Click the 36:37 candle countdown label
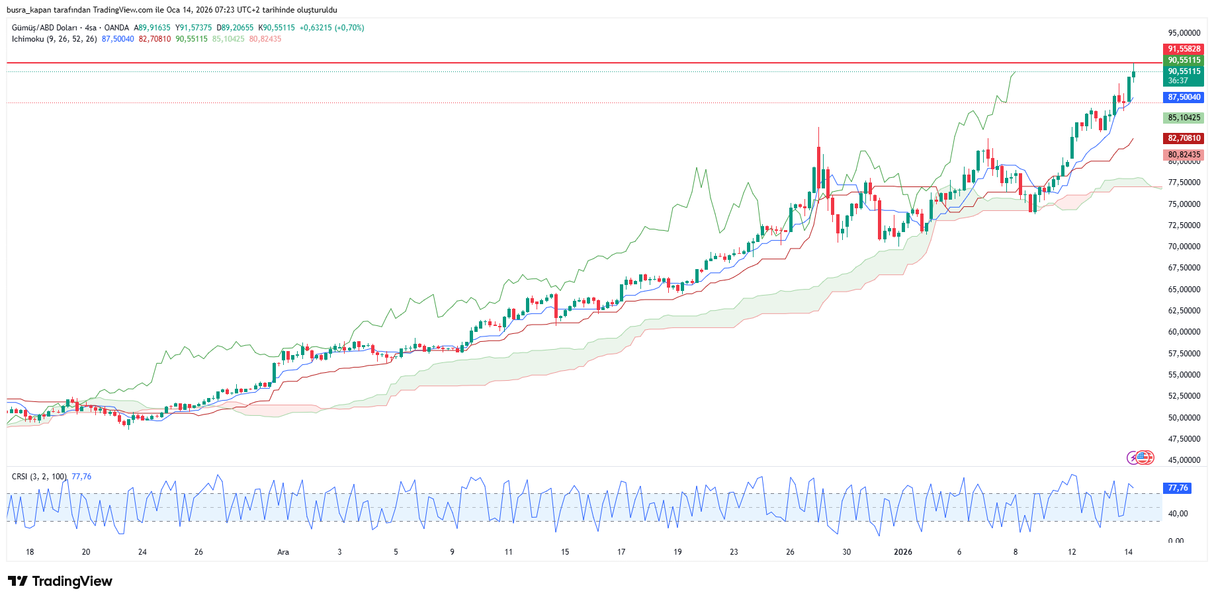 pos(1178,81)
